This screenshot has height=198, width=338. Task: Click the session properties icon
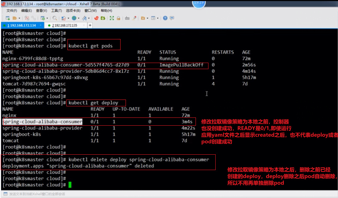pyautogui.click(x=43, y=18)
